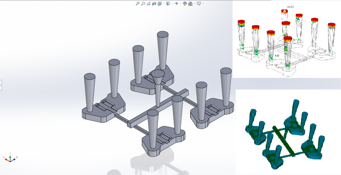Viewport: 341px width, 175px height.
Task: Return to the Previous View
Action: (x=149, y=4)
